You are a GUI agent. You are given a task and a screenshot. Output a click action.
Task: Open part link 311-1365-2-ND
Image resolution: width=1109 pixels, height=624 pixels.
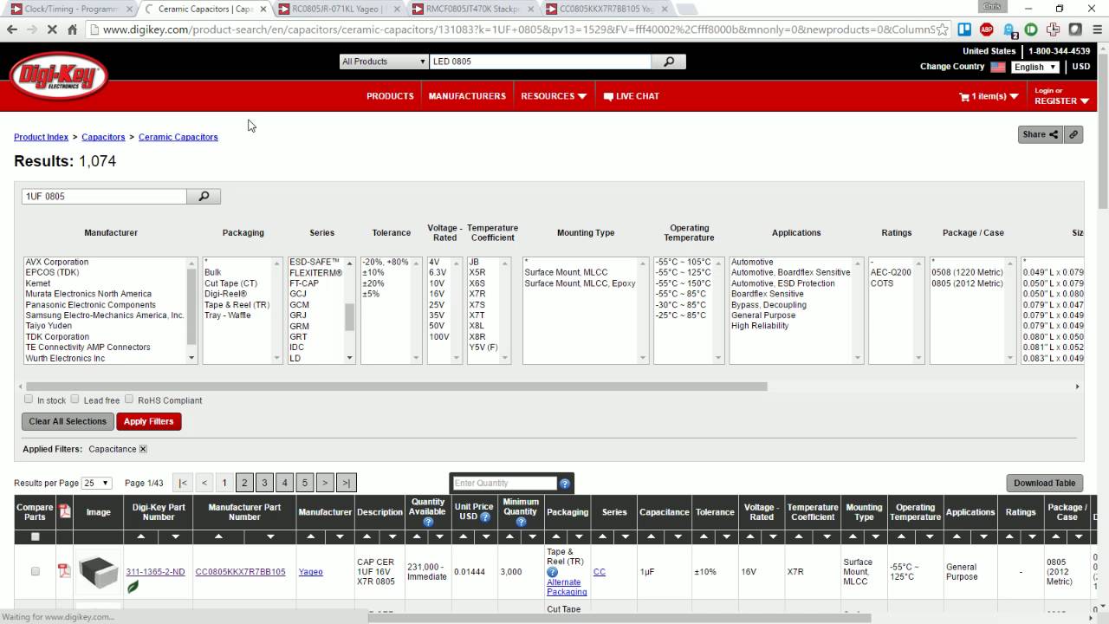click(x=155, y=572)
